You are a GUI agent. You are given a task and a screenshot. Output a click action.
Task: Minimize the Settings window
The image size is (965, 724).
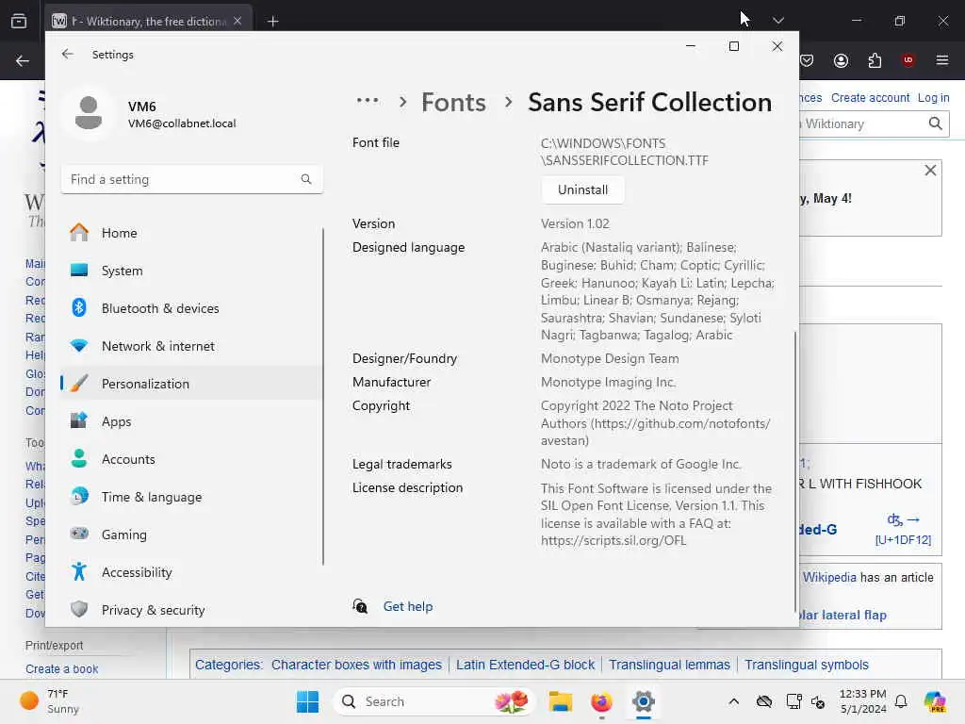691,46
